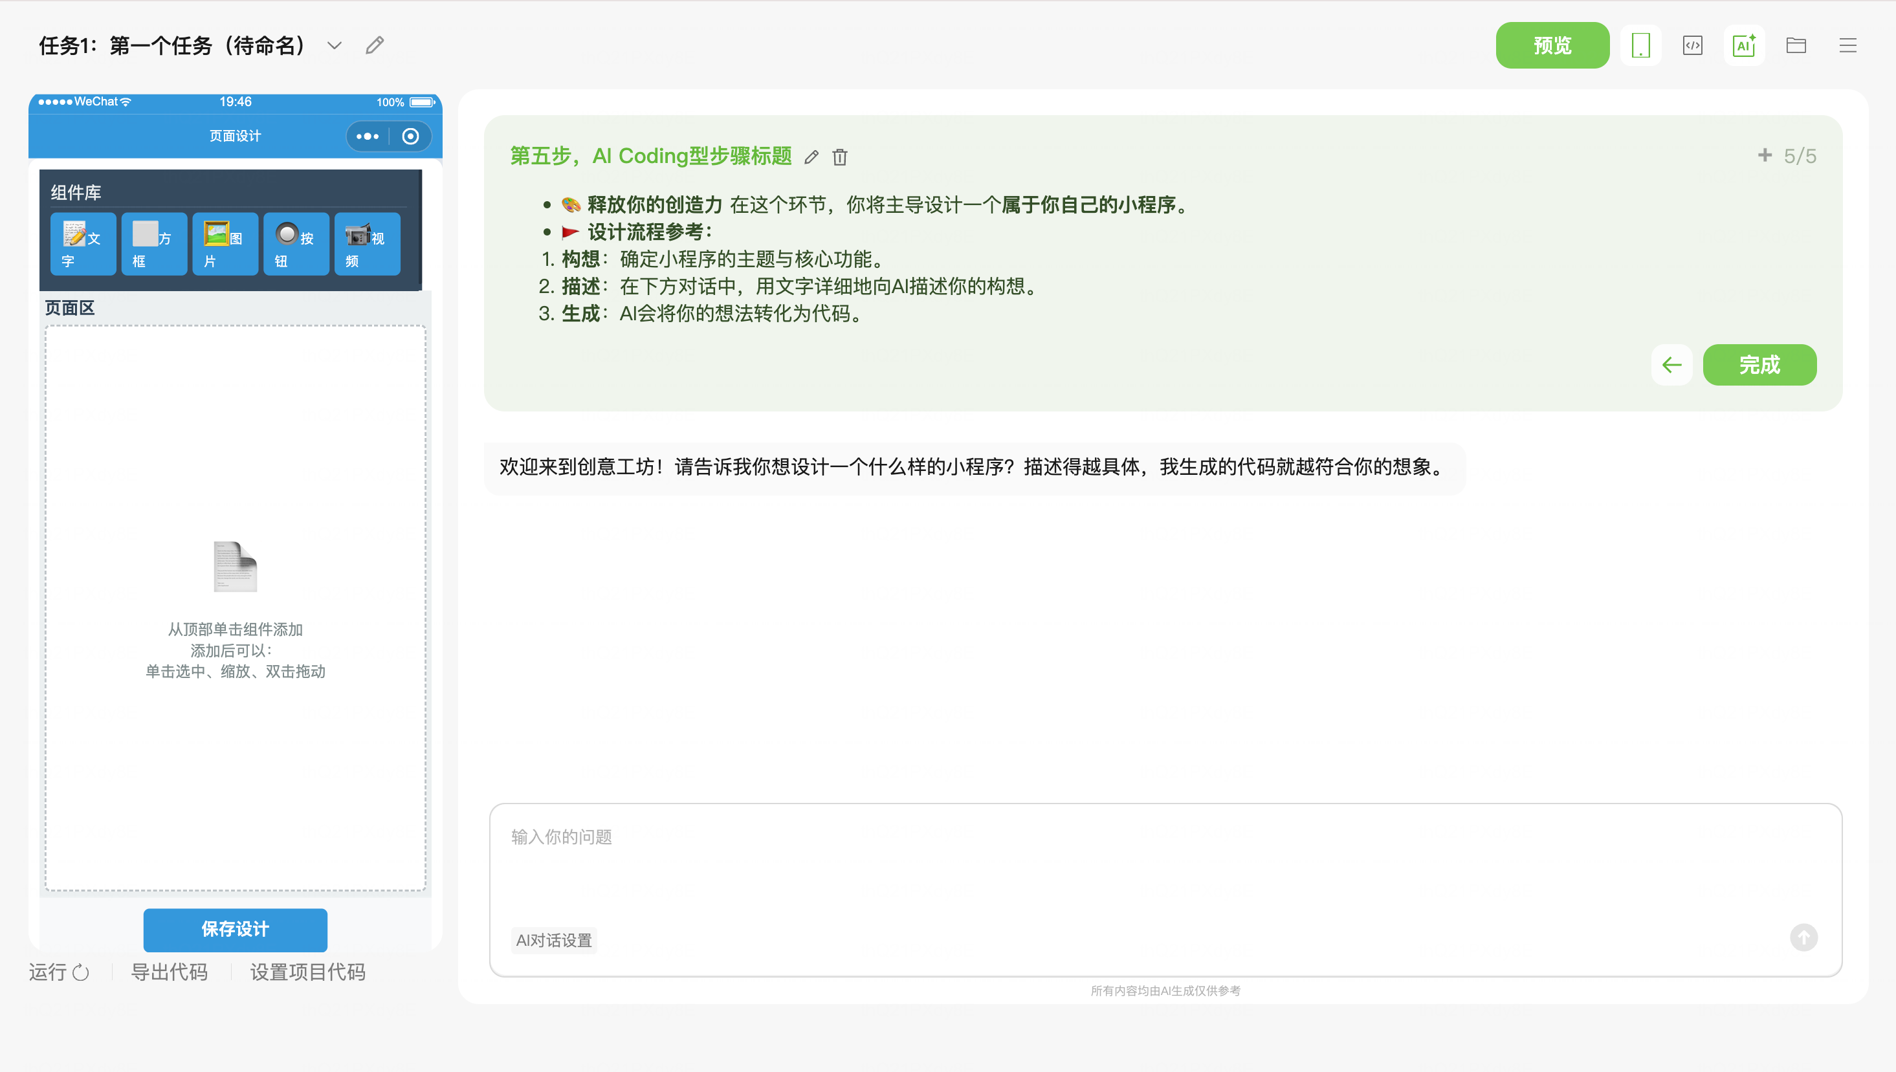
Task: Click the phone preview icon in top toolbar
Action: pos(1640,46)
